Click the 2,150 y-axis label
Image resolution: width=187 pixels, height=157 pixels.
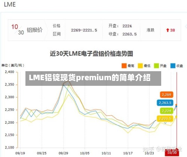[x=9, y=135]
